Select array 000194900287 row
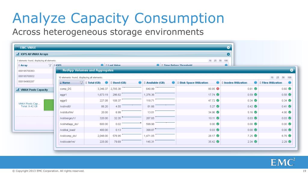The image size is (308, 173). tap(26, 81)
